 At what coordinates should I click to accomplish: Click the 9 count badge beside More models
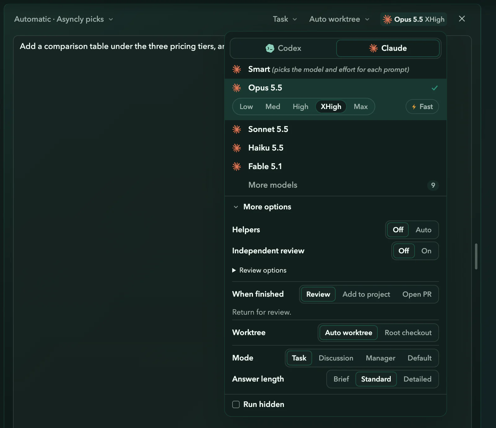point(433,185)
